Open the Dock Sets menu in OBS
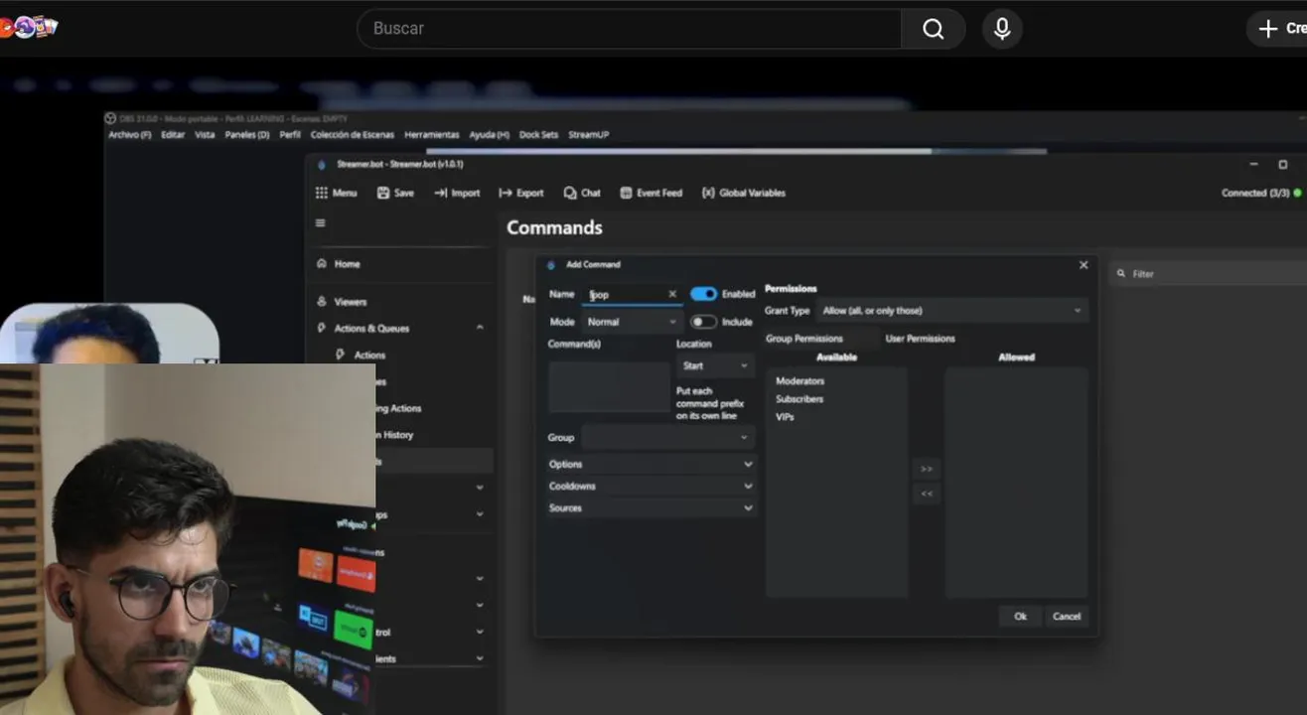 (539, 135)
